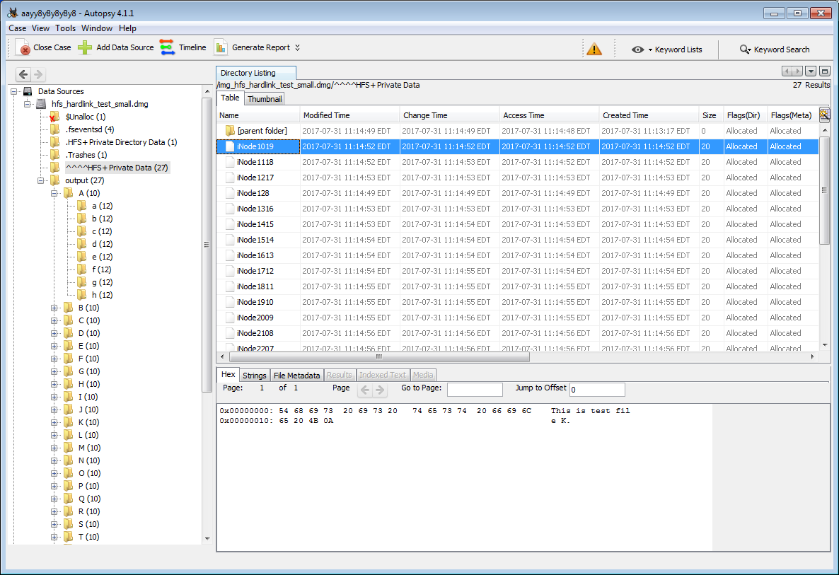This screenshot has height=575, width=839.
Task: Click the Generate Report toolbar icon
Action: click(x=219, y=47)
